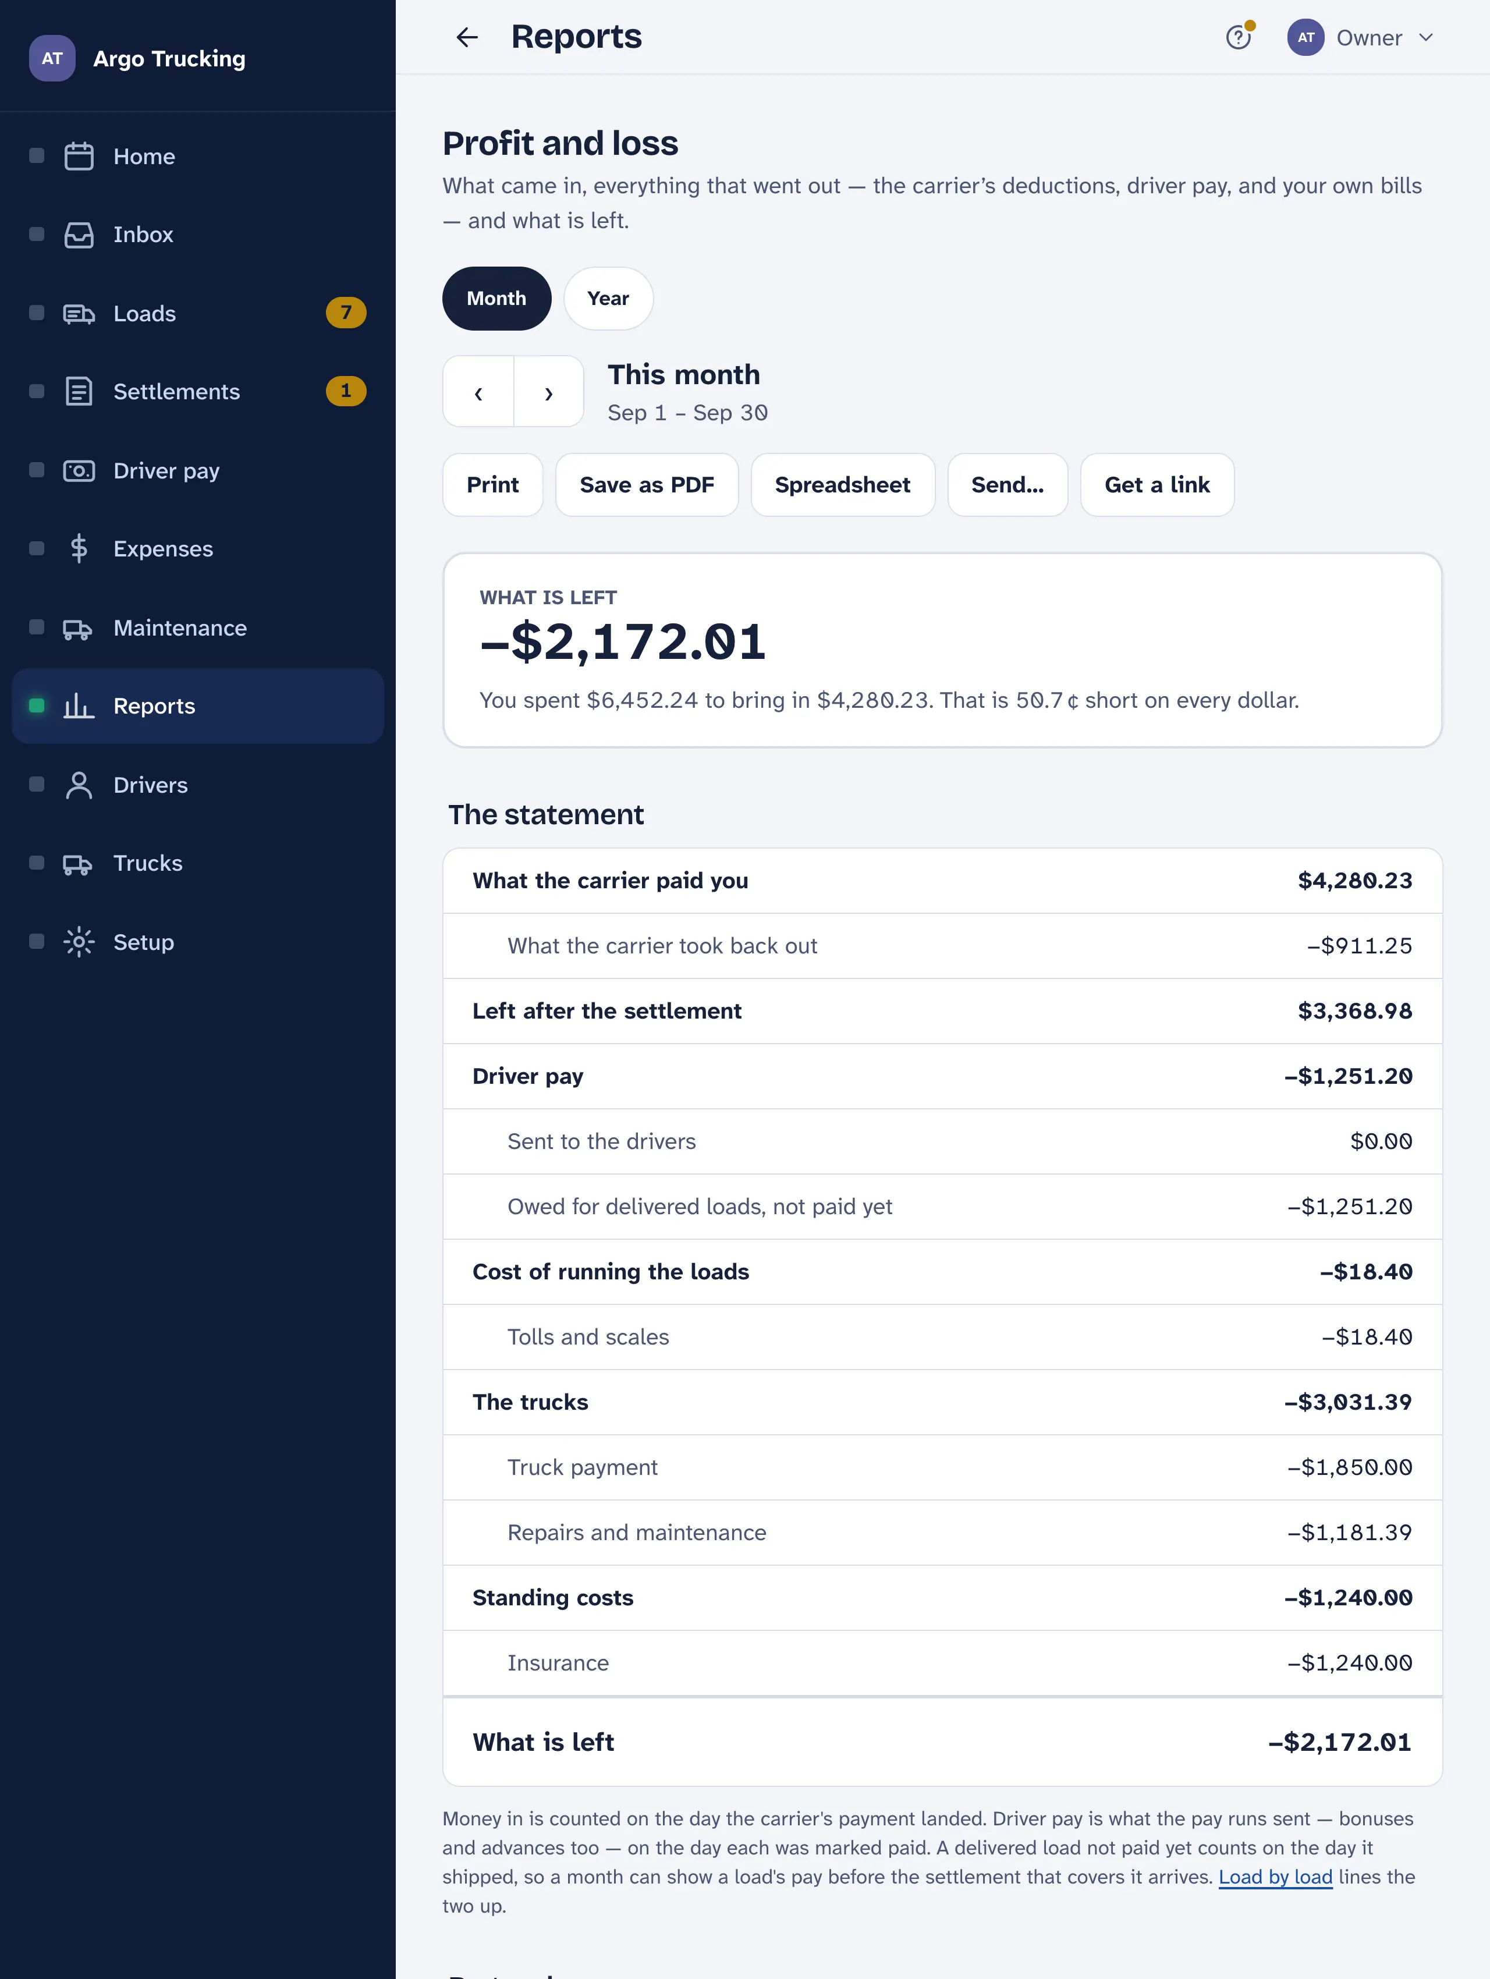This screenshot has height=1979, width=1490.
Task: Click the 'Truck payment' row
Action: 943,1468
